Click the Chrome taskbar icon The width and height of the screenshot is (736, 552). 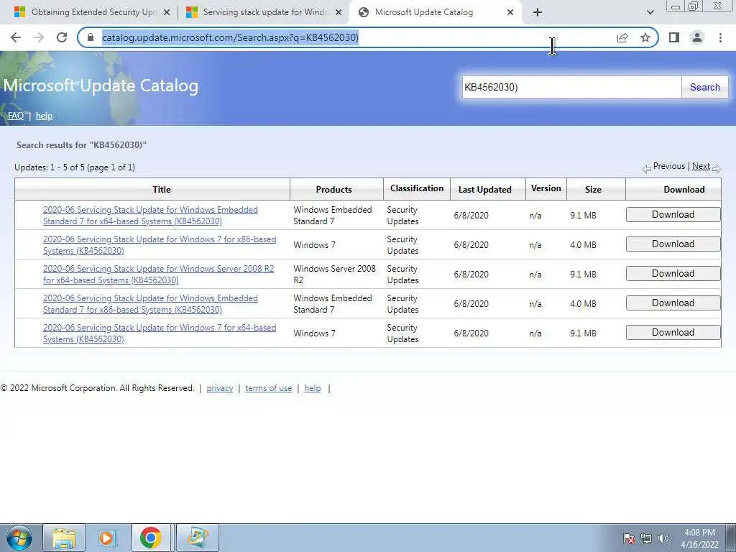pyautogui.click(x=151, y=538)
